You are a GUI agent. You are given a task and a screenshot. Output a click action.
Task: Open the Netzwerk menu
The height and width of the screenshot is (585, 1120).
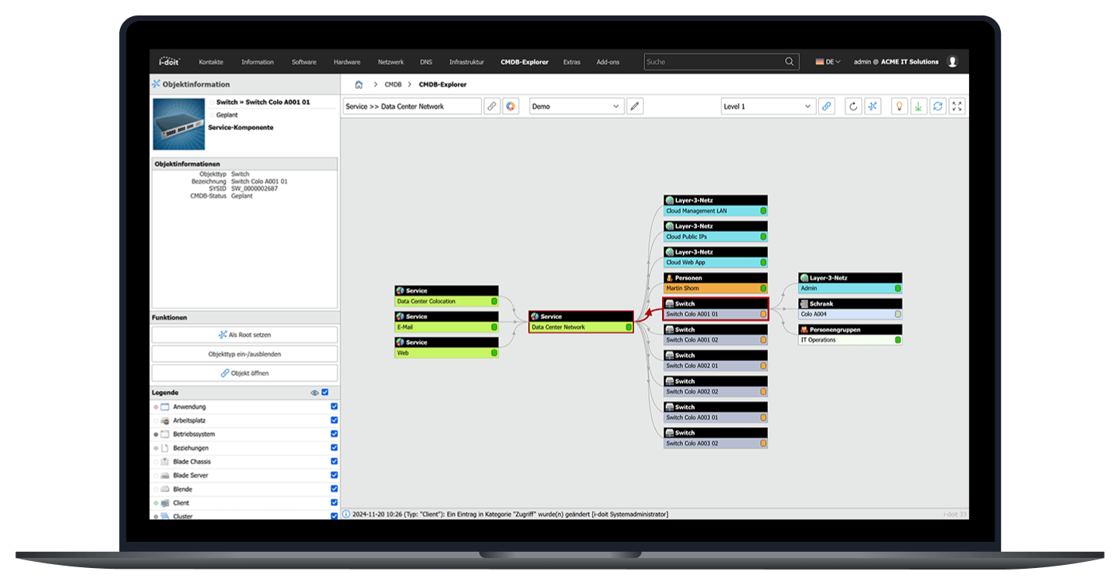click(x=391, y=62)
